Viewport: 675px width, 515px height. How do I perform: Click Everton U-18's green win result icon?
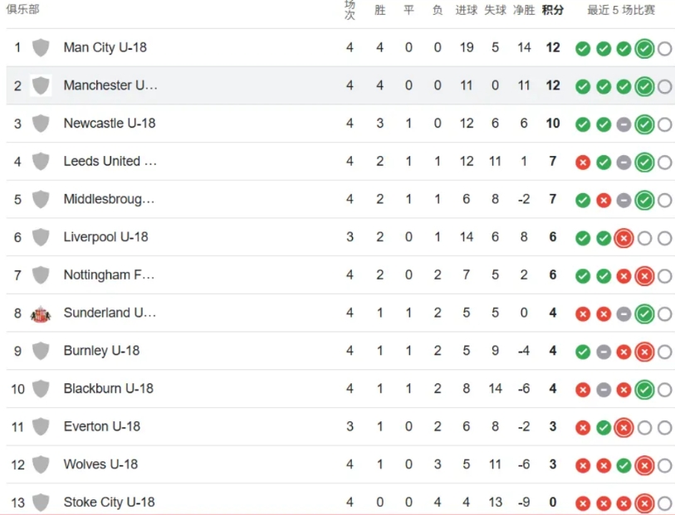click(x=604, y=428)
